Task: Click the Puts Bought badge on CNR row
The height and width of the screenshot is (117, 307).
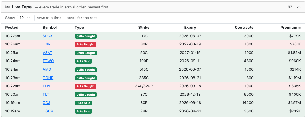Action: pos(85,45)
